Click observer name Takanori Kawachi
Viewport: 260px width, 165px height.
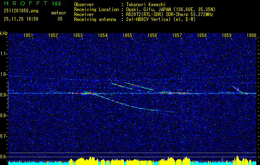[146, 5]
